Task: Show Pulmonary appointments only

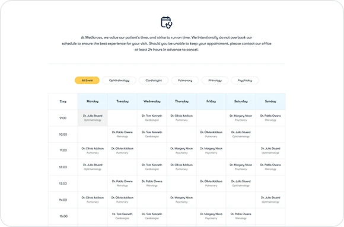Action: [185, 80]
